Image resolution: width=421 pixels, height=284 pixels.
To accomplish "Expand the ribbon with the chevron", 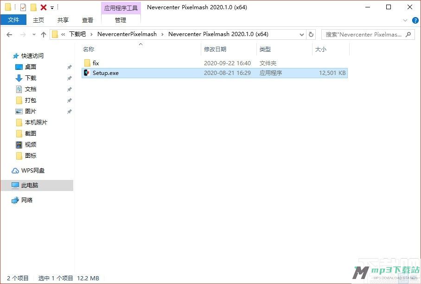I will tap(405, 20).
